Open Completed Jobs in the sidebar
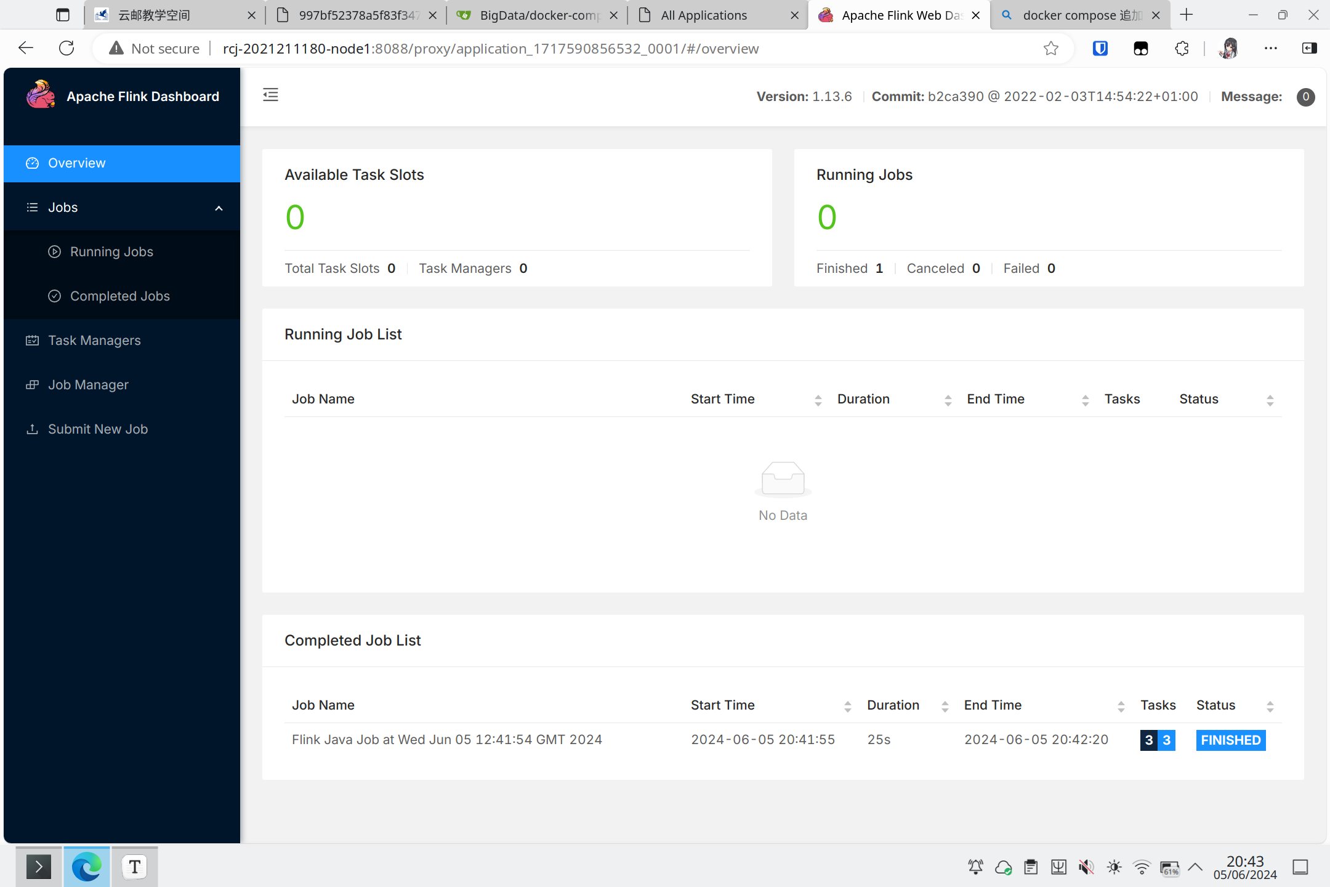Viewport: 1330px width, 887px height. 122,296
